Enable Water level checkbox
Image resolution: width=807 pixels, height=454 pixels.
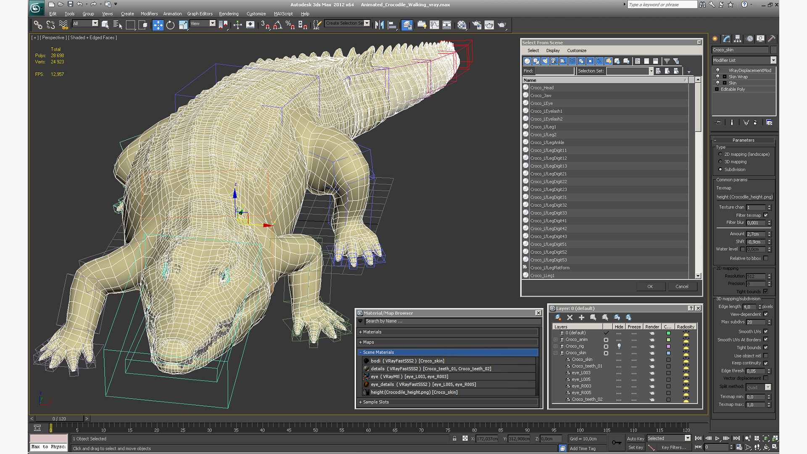[742, 249]
